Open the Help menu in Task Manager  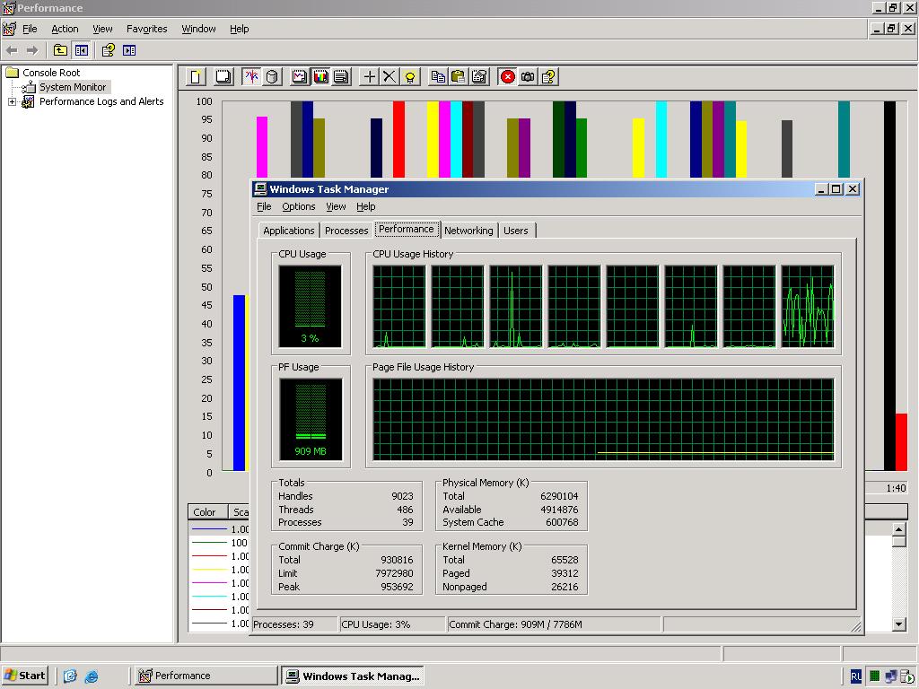pyautogui.click(x=366, y=206)
